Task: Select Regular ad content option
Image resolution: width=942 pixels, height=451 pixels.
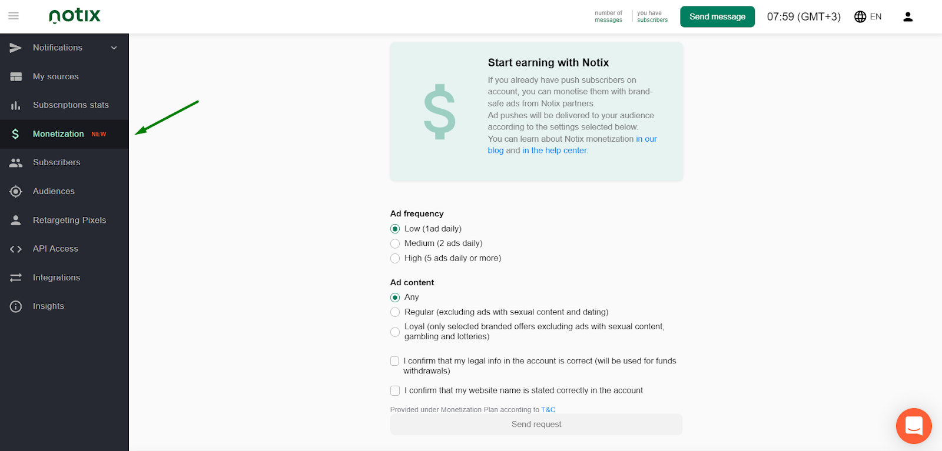Action: pyautogui.click(x=395, y=312)
